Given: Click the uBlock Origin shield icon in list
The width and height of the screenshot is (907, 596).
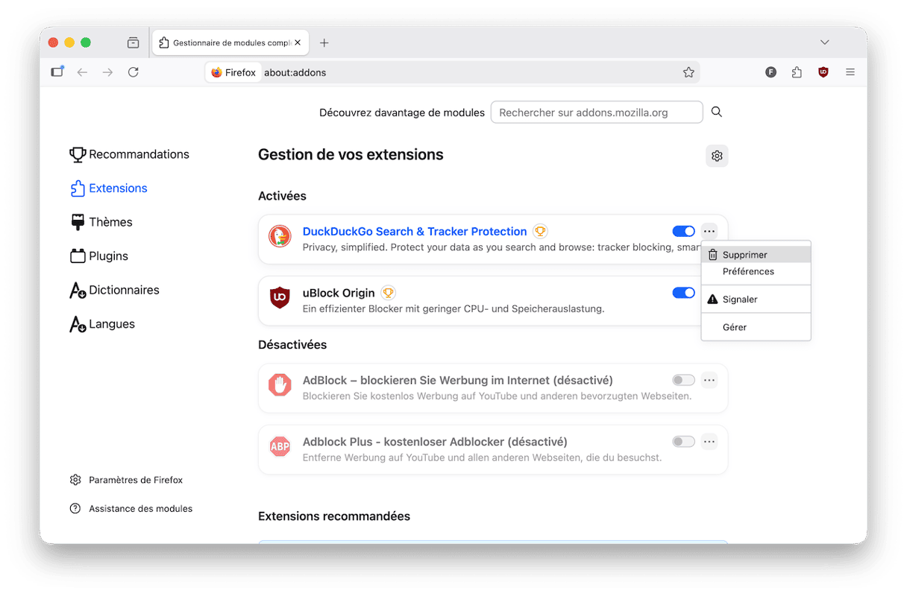Looking at the screenshot, I should tap(280, 298).
